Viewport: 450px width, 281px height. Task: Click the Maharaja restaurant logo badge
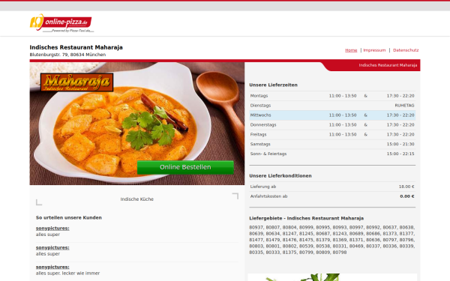tap(77, 82)
